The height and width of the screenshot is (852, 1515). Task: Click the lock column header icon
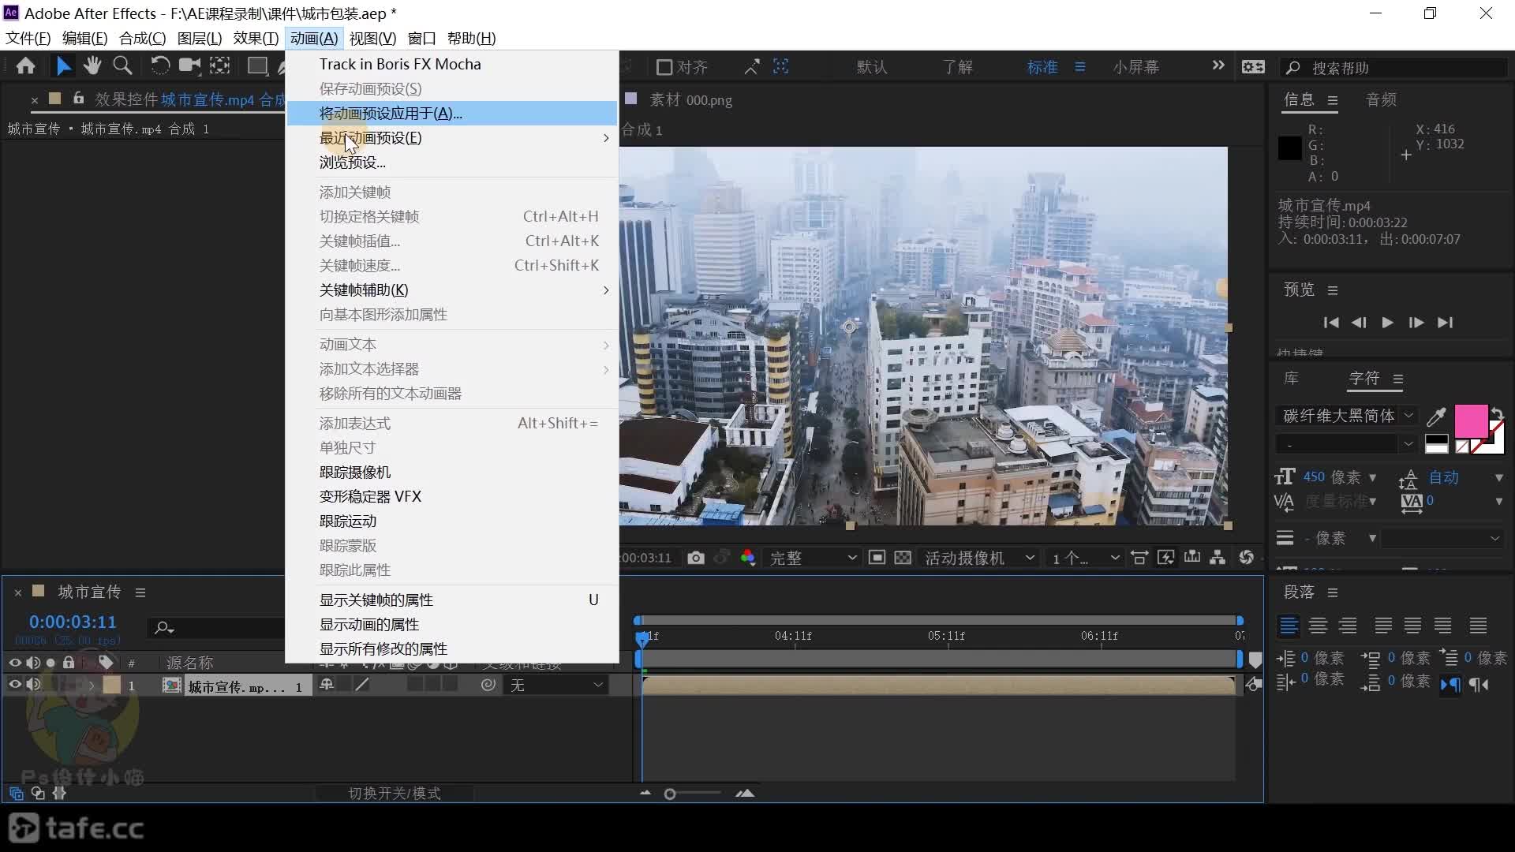coord(69,663)
